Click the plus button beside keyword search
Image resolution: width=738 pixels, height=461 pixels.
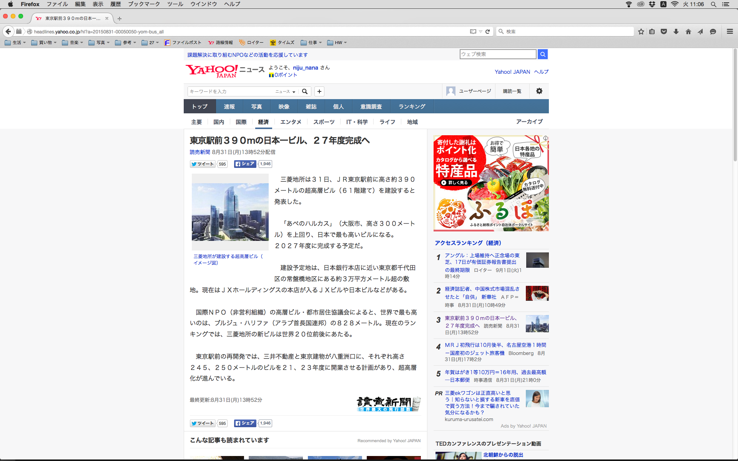[x=319, y=91]
